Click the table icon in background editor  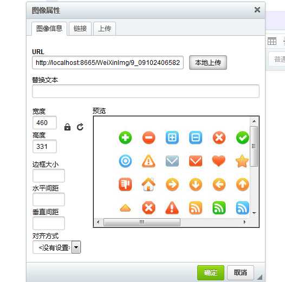(272, 41)
